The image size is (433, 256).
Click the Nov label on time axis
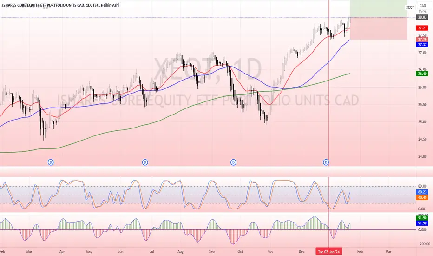[270, 251]
